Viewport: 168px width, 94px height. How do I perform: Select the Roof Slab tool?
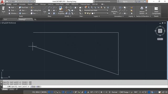click(24, 8)
